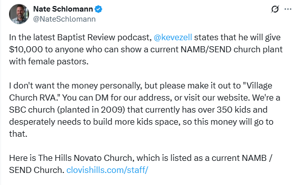Screen dimensions: 299x185
Task: Click "You can DM for our address" text
Action: [116, 98]
